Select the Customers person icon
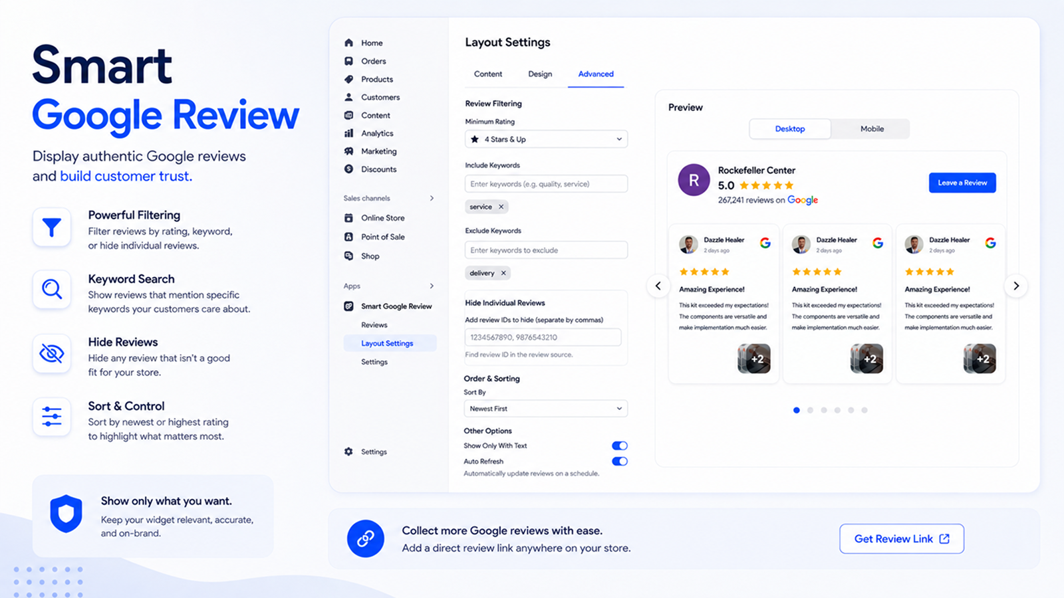Screen dimensions: 1064x598 click(348, 97)
